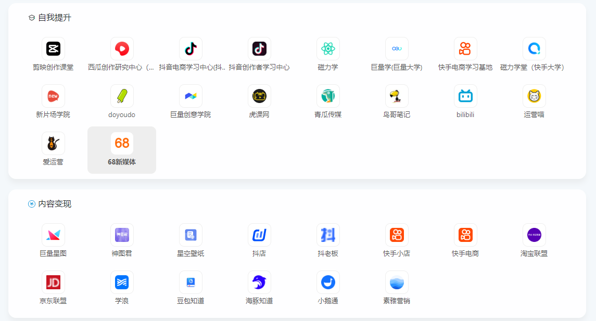
Task: Click the 自我提升 section heading
Action: 54,18
